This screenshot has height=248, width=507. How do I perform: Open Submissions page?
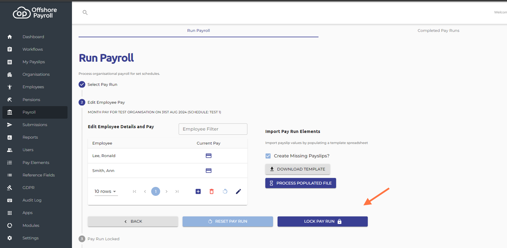click(x=35, y=125)
